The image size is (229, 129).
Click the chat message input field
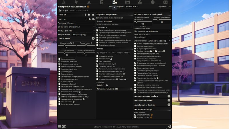tap(117, 127)
